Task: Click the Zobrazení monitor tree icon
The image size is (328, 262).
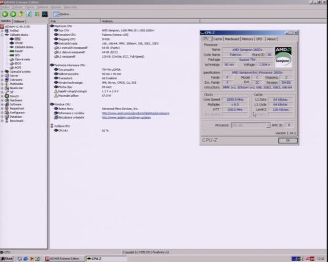Action: tap(7, 80)
